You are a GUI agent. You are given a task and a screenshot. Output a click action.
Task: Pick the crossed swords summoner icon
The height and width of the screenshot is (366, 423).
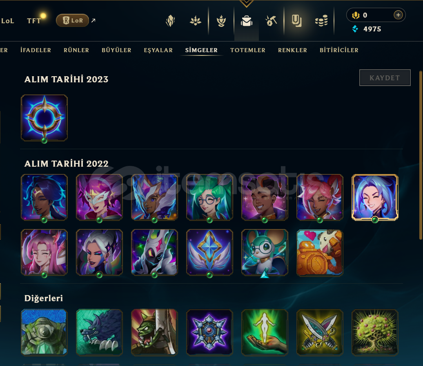(320, 332)
